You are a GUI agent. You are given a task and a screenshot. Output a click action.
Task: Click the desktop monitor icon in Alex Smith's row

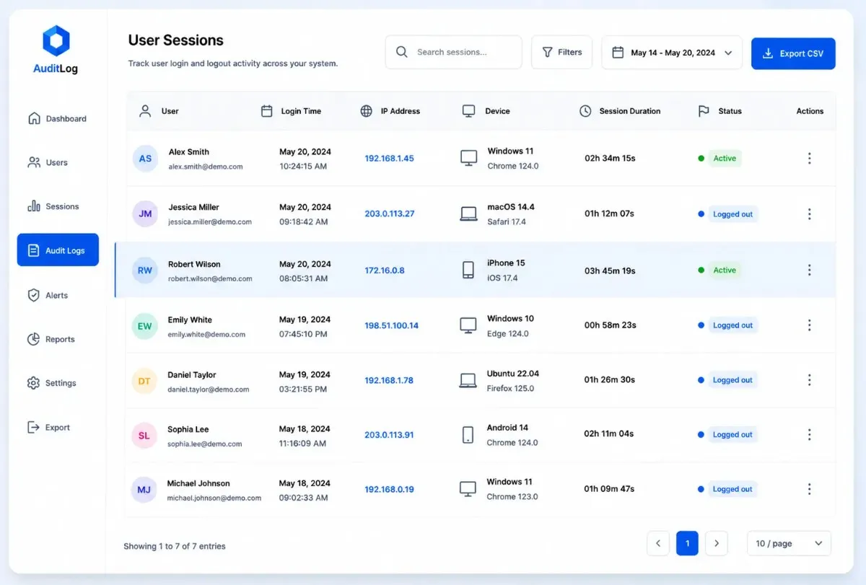[468, 158]
